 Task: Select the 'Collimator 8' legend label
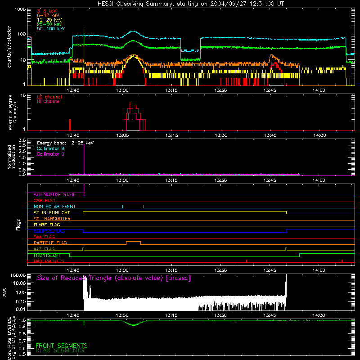[x=50, y=148]
